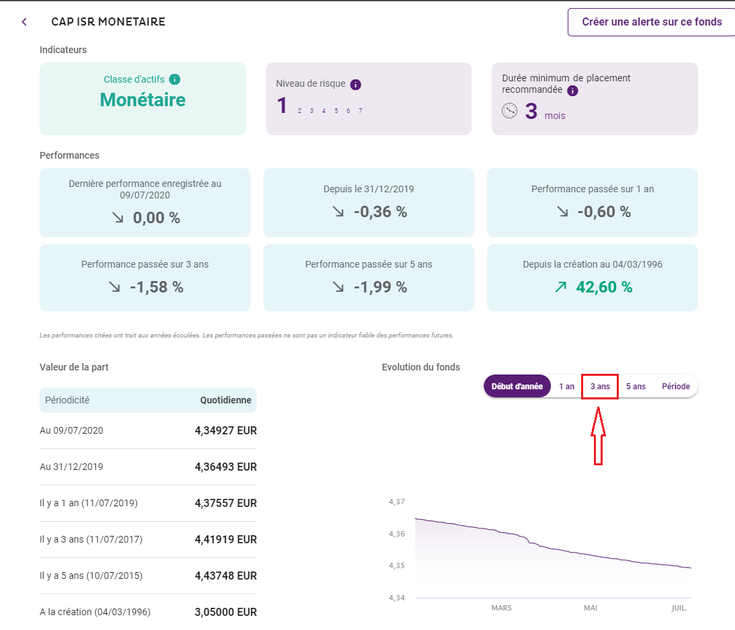Screen dimensions: 735x630
Task: Select the Début d'année chart period
Action: [517, 387]
